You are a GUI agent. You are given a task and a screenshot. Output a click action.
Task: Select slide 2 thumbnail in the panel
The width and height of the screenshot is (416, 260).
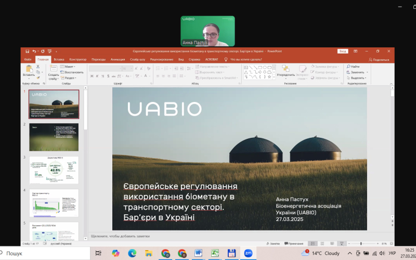tap(54, 137)
